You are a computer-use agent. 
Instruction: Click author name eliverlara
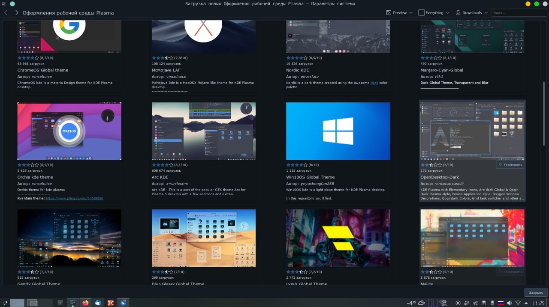(x=311, y=76)
